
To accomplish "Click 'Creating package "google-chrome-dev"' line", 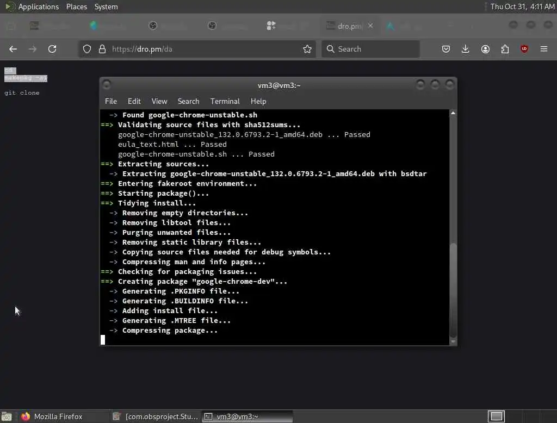I will click(202, 281).
